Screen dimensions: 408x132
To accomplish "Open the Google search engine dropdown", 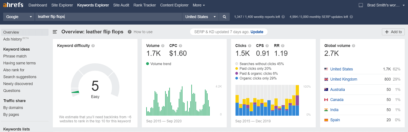I will [19, 17].
